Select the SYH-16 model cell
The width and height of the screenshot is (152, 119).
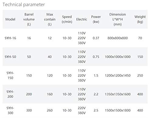10,38
